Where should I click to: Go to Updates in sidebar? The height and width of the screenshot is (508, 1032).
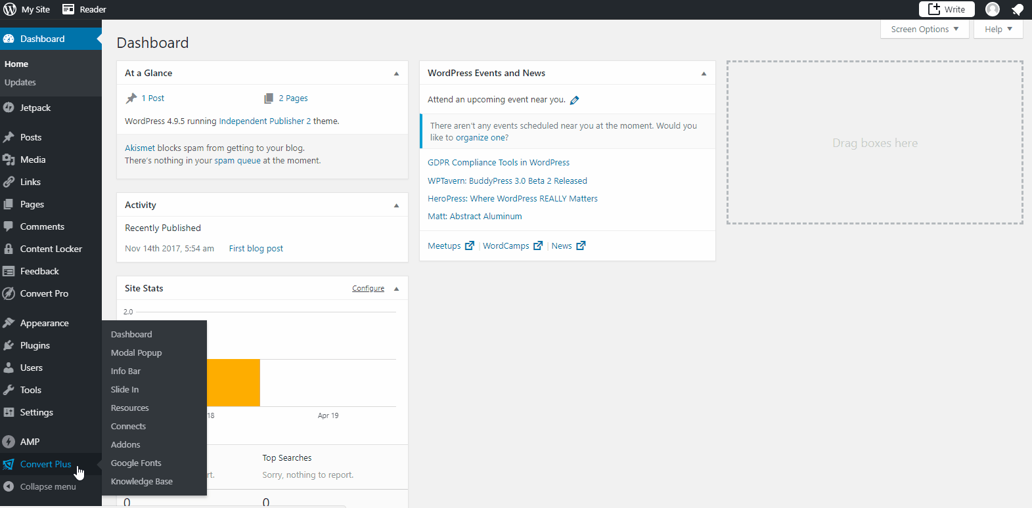coord(20,82)
